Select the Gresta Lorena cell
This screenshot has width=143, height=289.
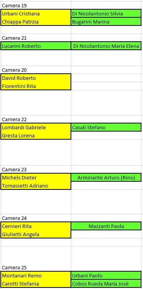coord(36,135)
